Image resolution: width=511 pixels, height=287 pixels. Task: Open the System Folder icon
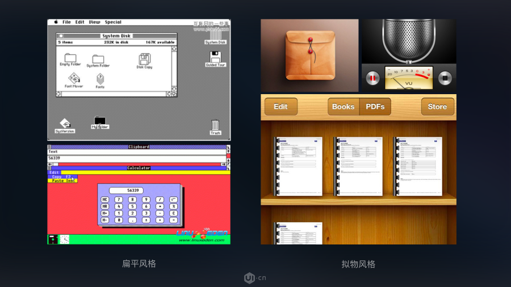pos(98,61)
